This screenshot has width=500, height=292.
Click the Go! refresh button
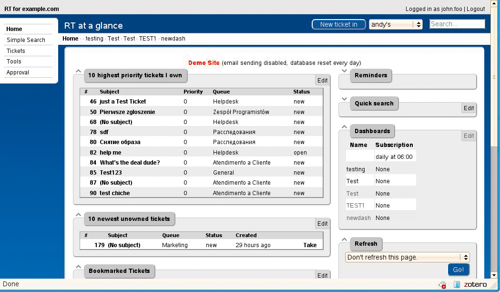coord(458,270)
